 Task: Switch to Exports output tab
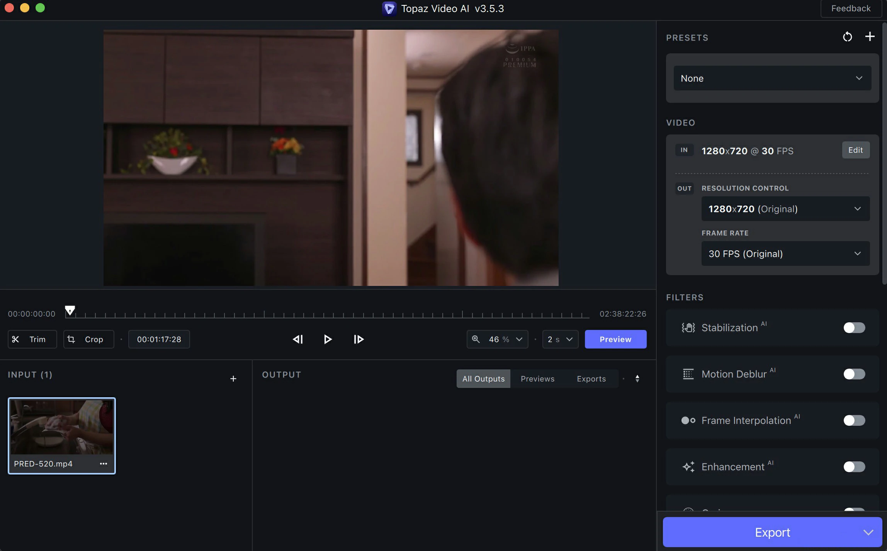pyautogui.click(x=591, y=378)
